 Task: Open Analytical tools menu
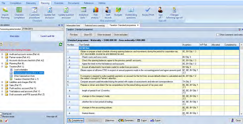[x=84, y=13]
